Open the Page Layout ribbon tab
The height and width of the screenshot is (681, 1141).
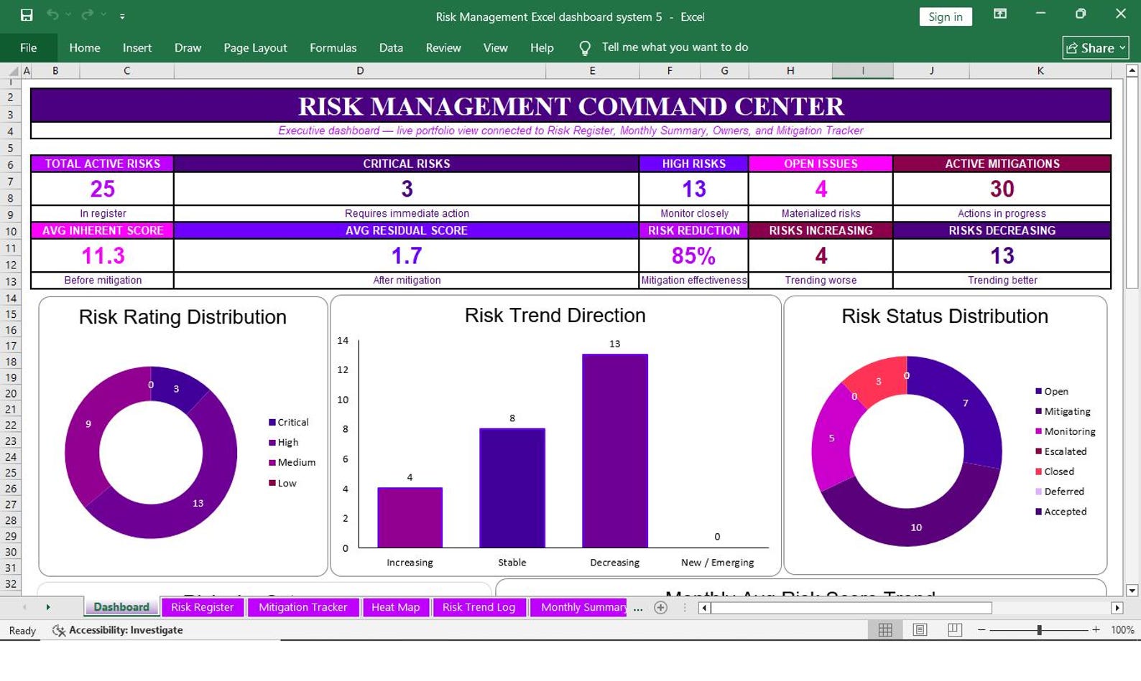(x=255, y=47)
